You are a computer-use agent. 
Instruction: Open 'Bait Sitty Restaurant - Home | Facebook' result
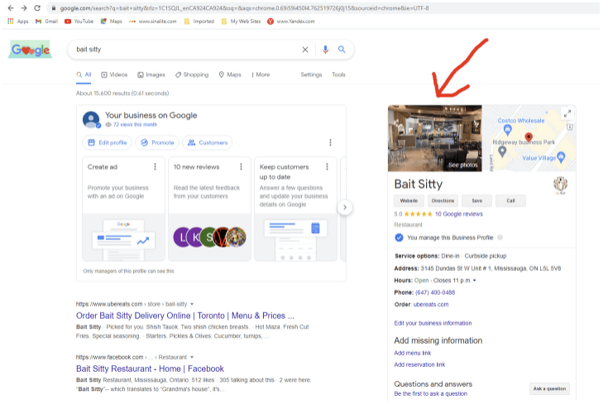(x=150, y=369)
